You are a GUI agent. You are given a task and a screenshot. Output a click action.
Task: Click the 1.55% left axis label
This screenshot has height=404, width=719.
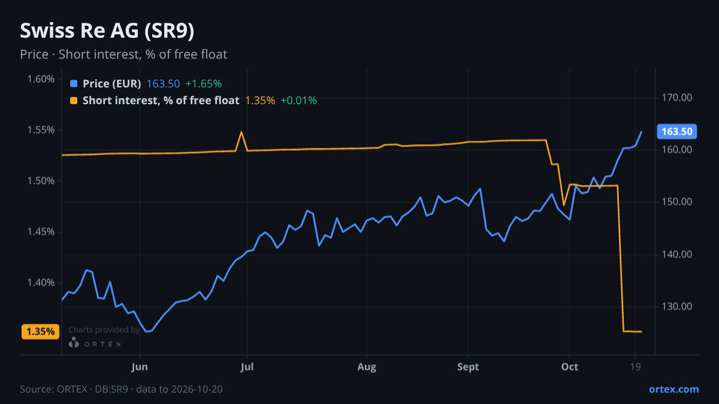coord(41,130)
